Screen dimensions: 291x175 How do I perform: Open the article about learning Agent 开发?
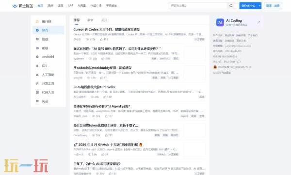[101, 106]
